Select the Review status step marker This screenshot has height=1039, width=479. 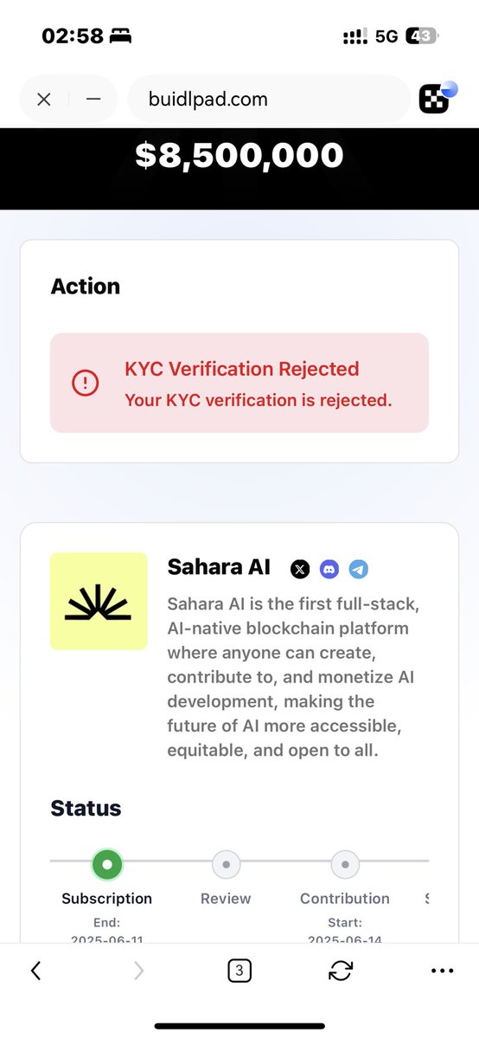[x=226, y=863]
